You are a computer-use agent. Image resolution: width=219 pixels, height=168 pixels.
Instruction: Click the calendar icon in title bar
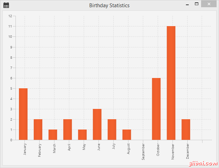6,5
